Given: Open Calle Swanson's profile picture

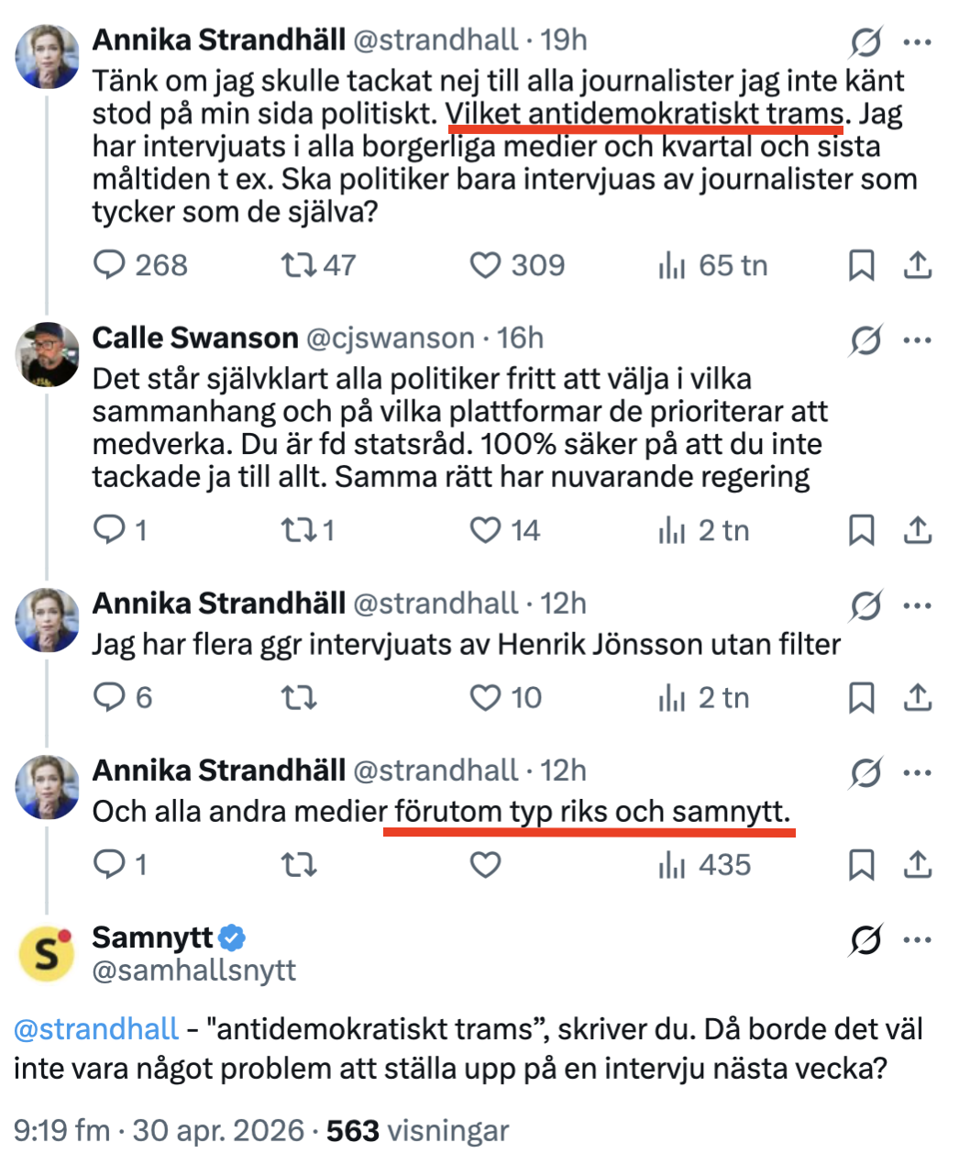Looking at the screenshot, I should click(47, 354).
